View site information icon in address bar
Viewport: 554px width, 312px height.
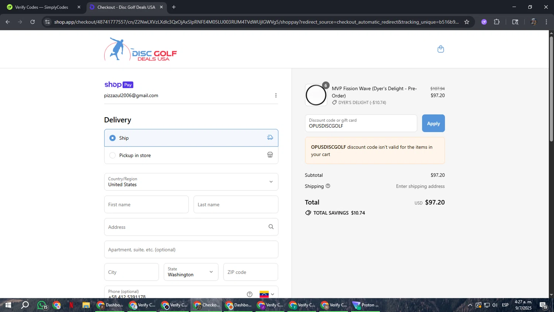point(47,22)
